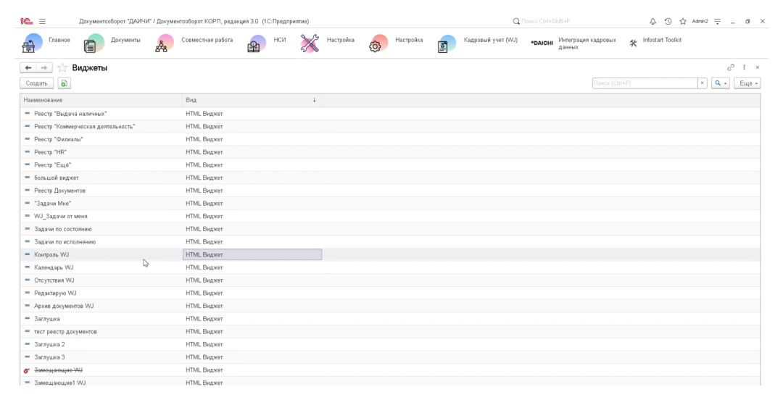This screenshot has width=783, height=400.
Task: Go back with the left arrow button
Action: click(x=26, y=68)
